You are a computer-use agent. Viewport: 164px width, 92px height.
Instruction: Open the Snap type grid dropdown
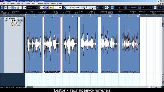[119, 7]
